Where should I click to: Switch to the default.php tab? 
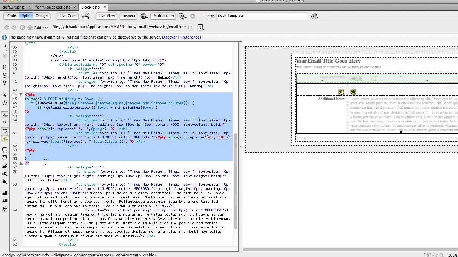pos(14,7)
